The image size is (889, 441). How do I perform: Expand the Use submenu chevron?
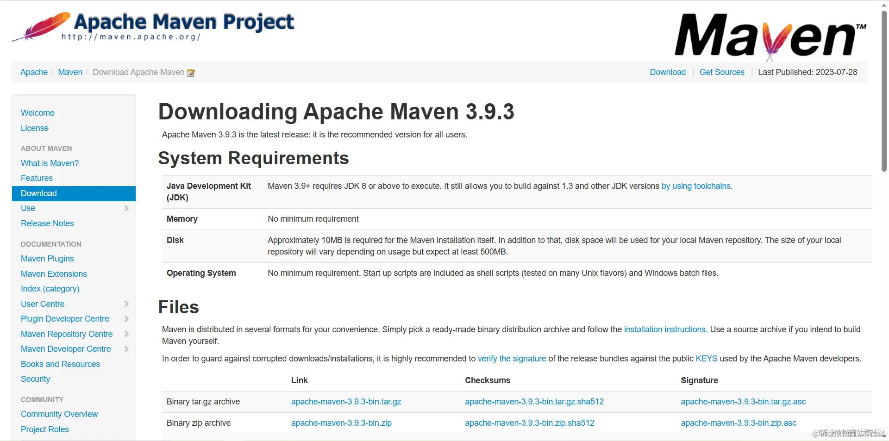(x=126, y=208)
